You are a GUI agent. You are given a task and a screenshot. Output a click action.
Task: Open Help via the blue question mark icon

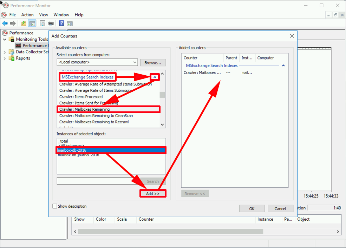(x=61, y=23)
